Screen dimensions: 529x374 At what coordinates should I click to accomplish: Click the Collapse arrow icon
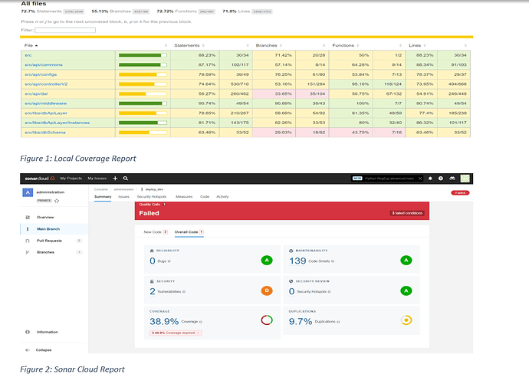click(x=28, y=350)
